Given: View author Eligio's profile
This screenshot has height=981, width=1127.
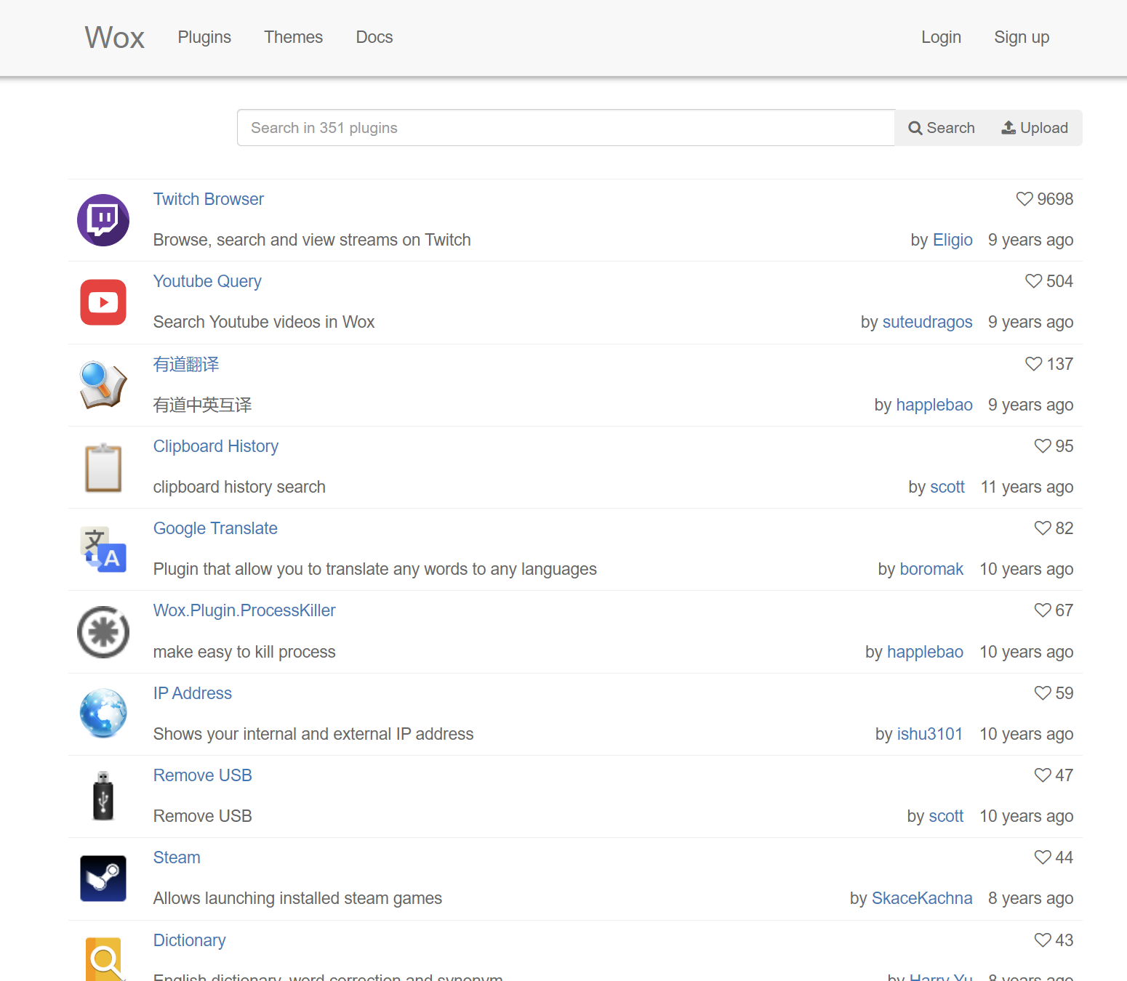Looking at the screenshot, I should tap(952, 240).
